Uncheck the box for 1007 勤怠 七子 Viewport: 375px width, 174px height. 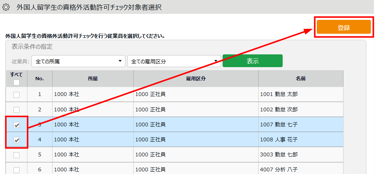[17, 125]
